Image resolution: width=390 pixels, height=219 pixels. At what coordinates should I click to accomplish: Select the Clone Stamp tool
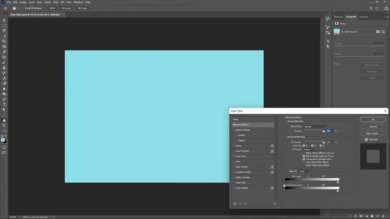tap(4, 68)
